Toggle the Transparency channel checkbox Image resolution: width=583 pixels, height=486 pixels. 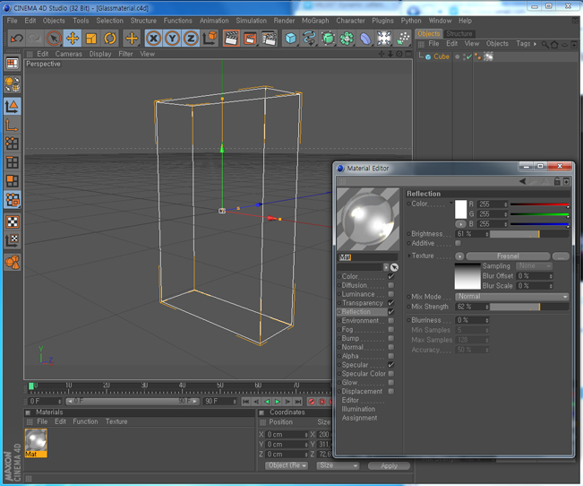pos(390,303)
